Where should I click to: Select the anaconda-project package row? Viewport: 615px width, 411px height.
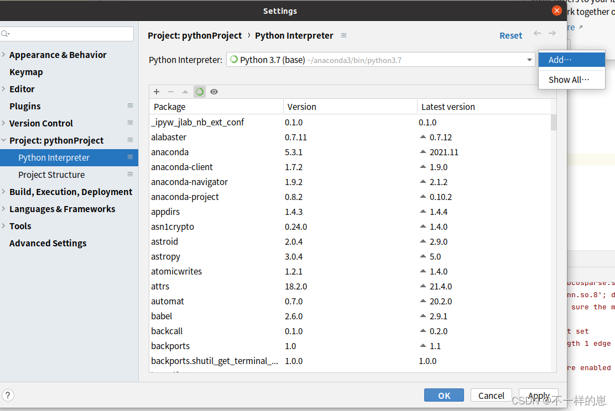pyautogui.click(x=350, y=197)
